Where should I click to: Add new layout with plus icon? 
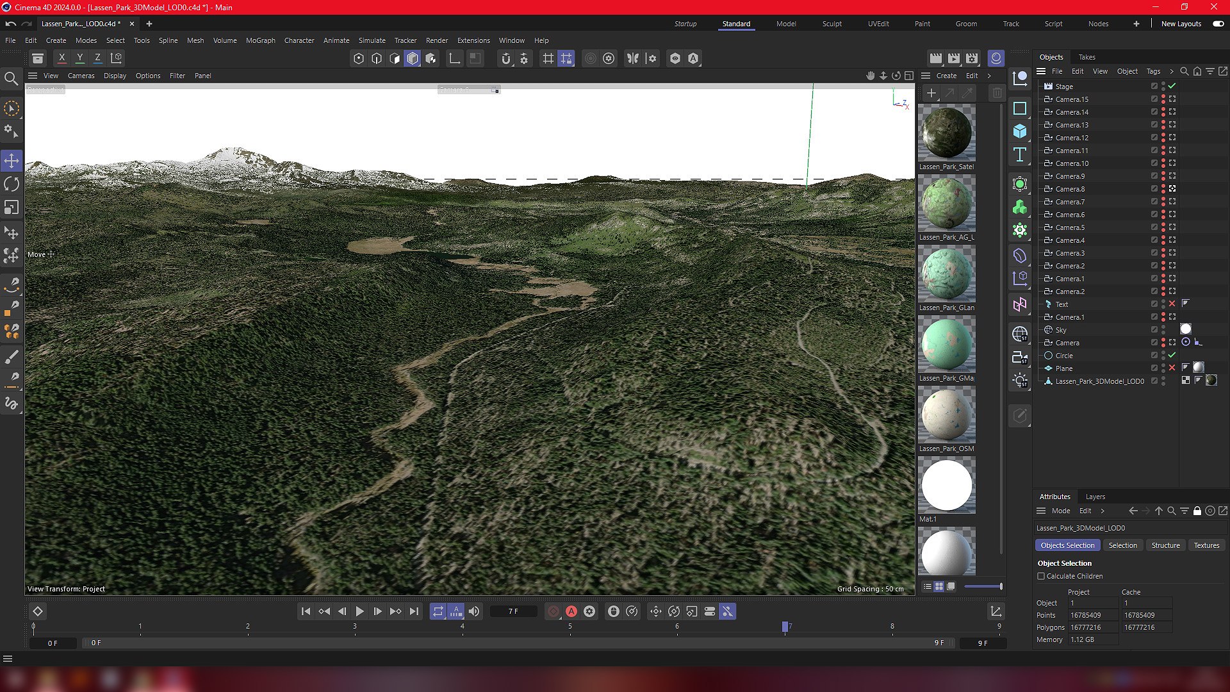[x=1136, y=24]
